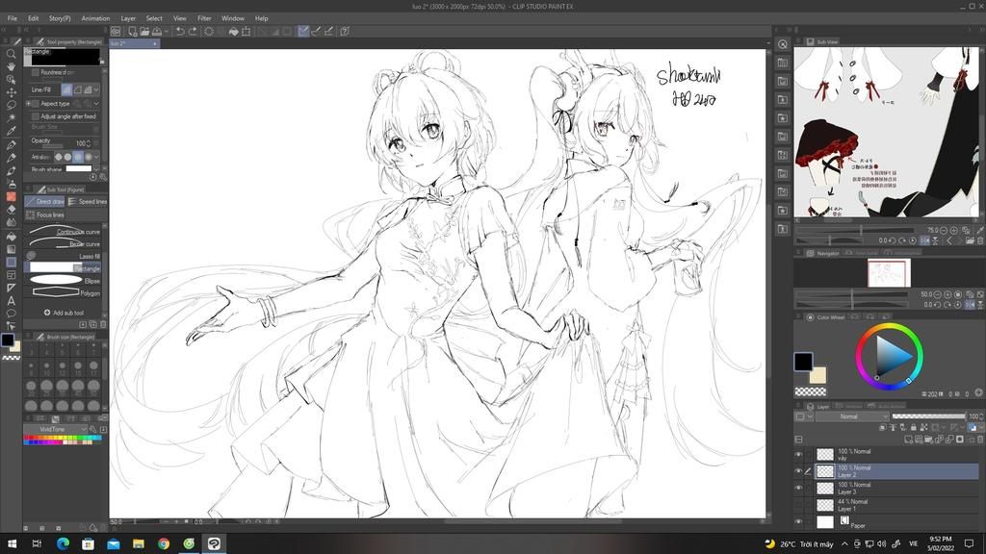Enable Adjust angle after fixed checkbox

click(36, 116)
